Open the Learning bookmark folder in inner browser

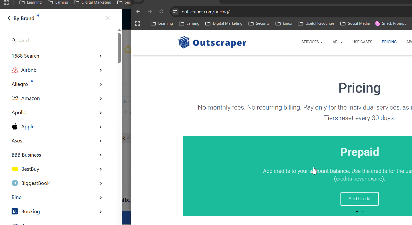pos(162,23)
